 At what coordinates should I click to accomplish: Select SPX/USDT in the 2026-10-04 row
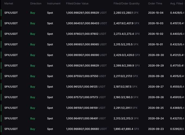pos(11,13)
